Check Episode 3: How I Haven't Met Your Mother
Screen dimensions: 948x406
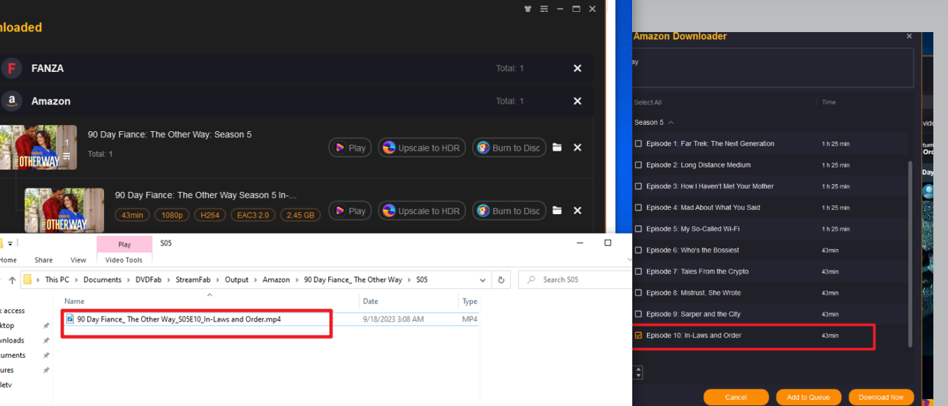(x=638, y=186)
